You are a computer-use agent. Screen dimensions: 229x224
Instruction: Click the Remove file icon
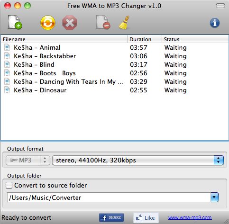point(103,22)
